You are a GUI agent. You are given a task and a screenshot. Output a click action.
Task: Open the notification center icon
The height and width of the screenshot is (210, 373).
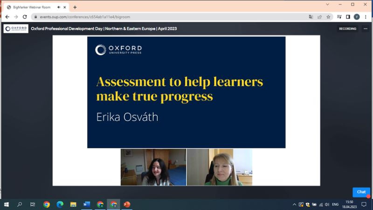point(364,204)
